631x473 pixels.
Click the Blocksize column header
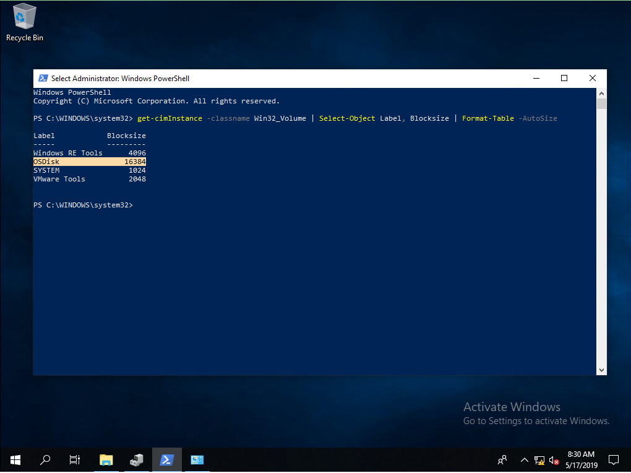pyautogui.click(x=126, y=136)
